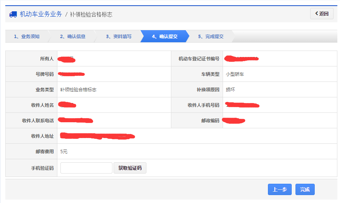Focus the 手机验证码 input box
The width and height of the screenshot is (340, 203).
point(86,168)
